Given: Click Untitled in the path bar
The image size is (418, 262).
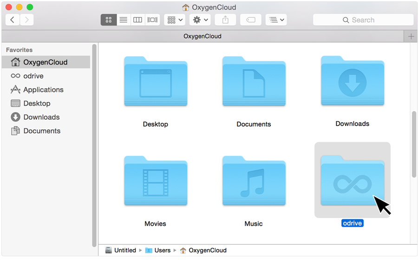Looking at the screenshot, I should (x=121, y=250).
